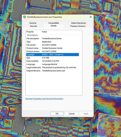The image size is (121, 137).
Task: Click the value Trimble Business Center
Action: (x=52, y=48)
